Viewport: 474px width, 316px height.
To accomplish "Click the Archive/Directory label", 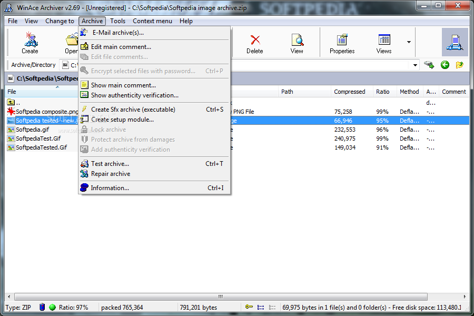I will [x=34, y=65].
